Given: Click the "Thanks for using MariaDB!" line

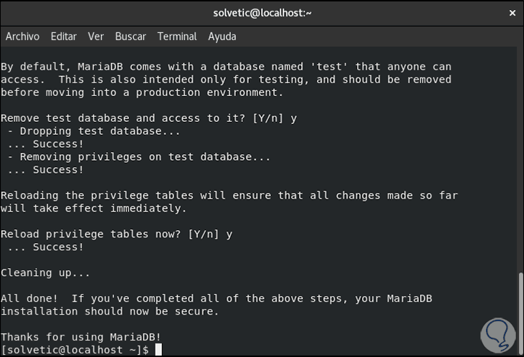Looking at the screenshot, I should (x=81, y=337).
